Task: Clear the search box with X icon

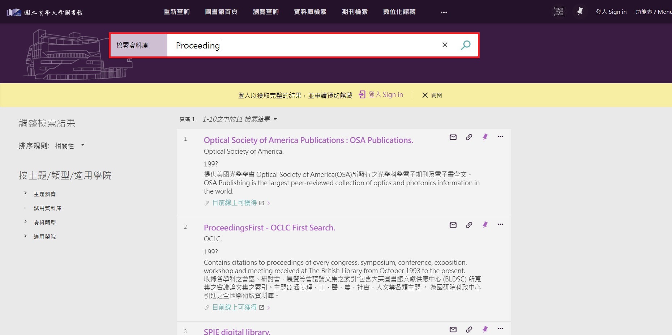Action: (445, 45)
